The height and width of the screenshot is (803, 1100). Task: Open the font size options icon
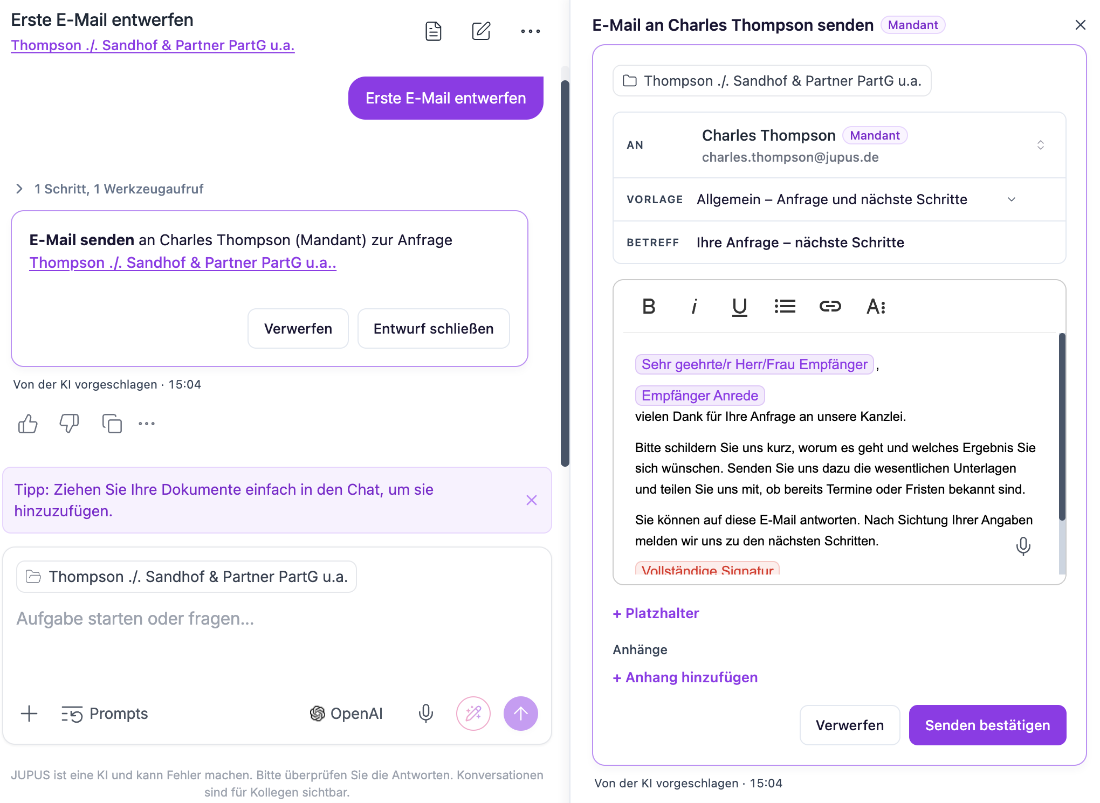[x=876, y=307]
